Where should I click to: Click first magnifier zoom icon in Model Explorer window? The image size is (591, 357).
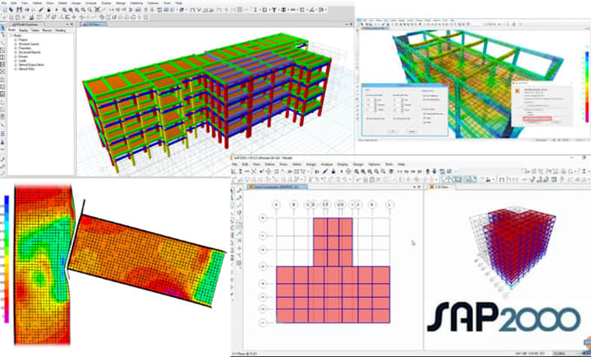(65, 10)
